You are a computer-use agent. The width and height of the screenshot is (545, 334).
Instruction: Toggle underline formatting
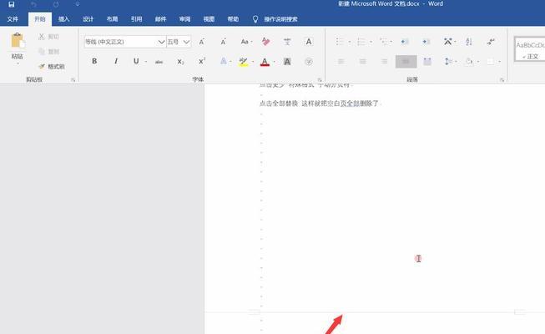[x=136, y=61]
